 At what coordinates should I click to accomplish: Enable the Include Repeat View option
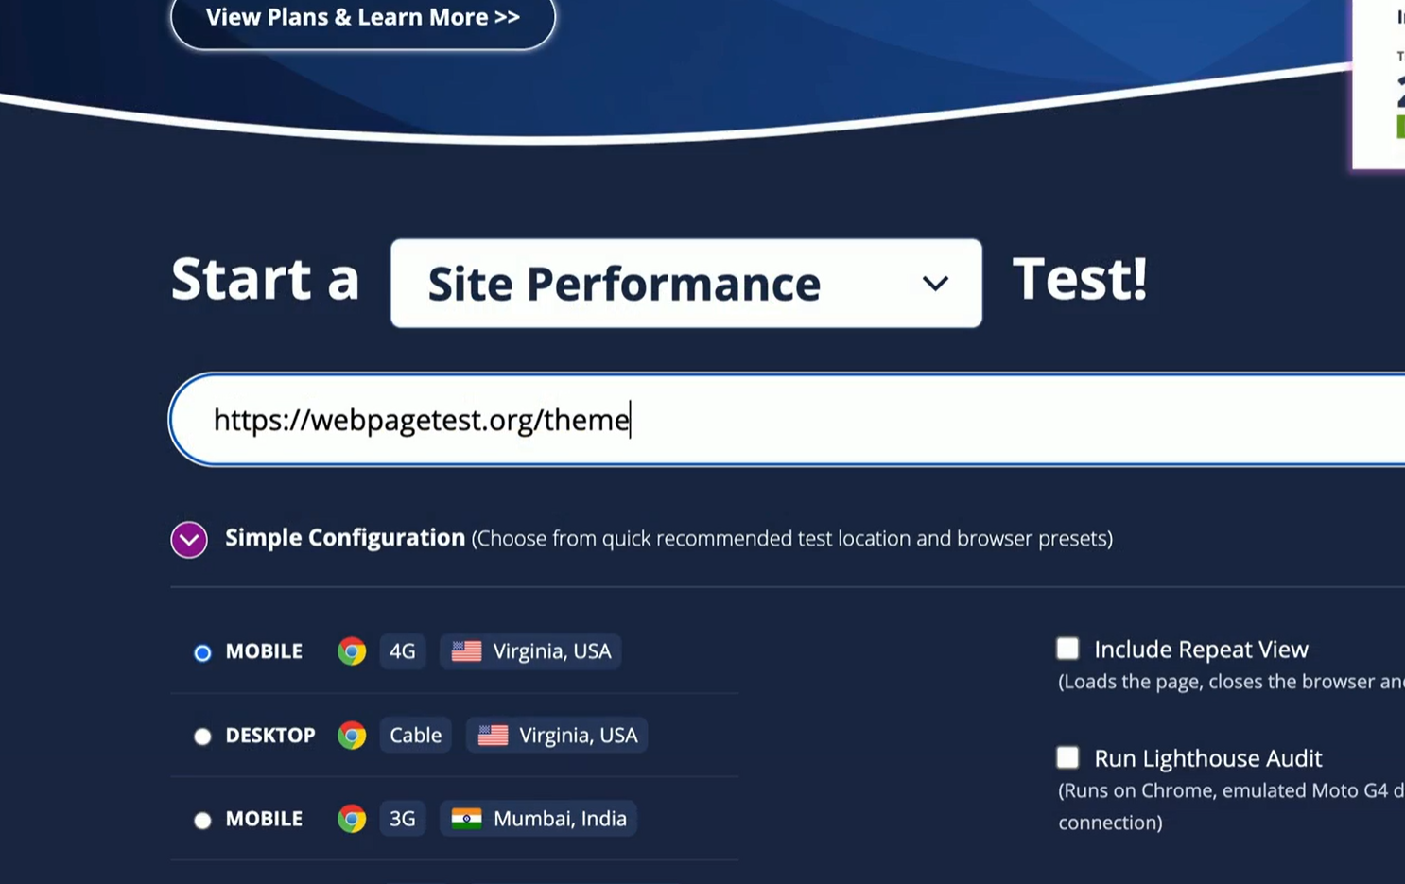1067,649
